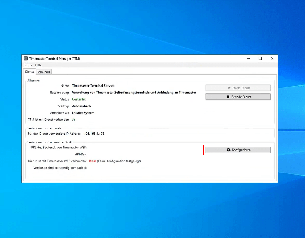Screen dimensions: 305x238
Task: Click the stop square icon on Beende Dienst
Action: pyautogui.click(x=228, y=97)
